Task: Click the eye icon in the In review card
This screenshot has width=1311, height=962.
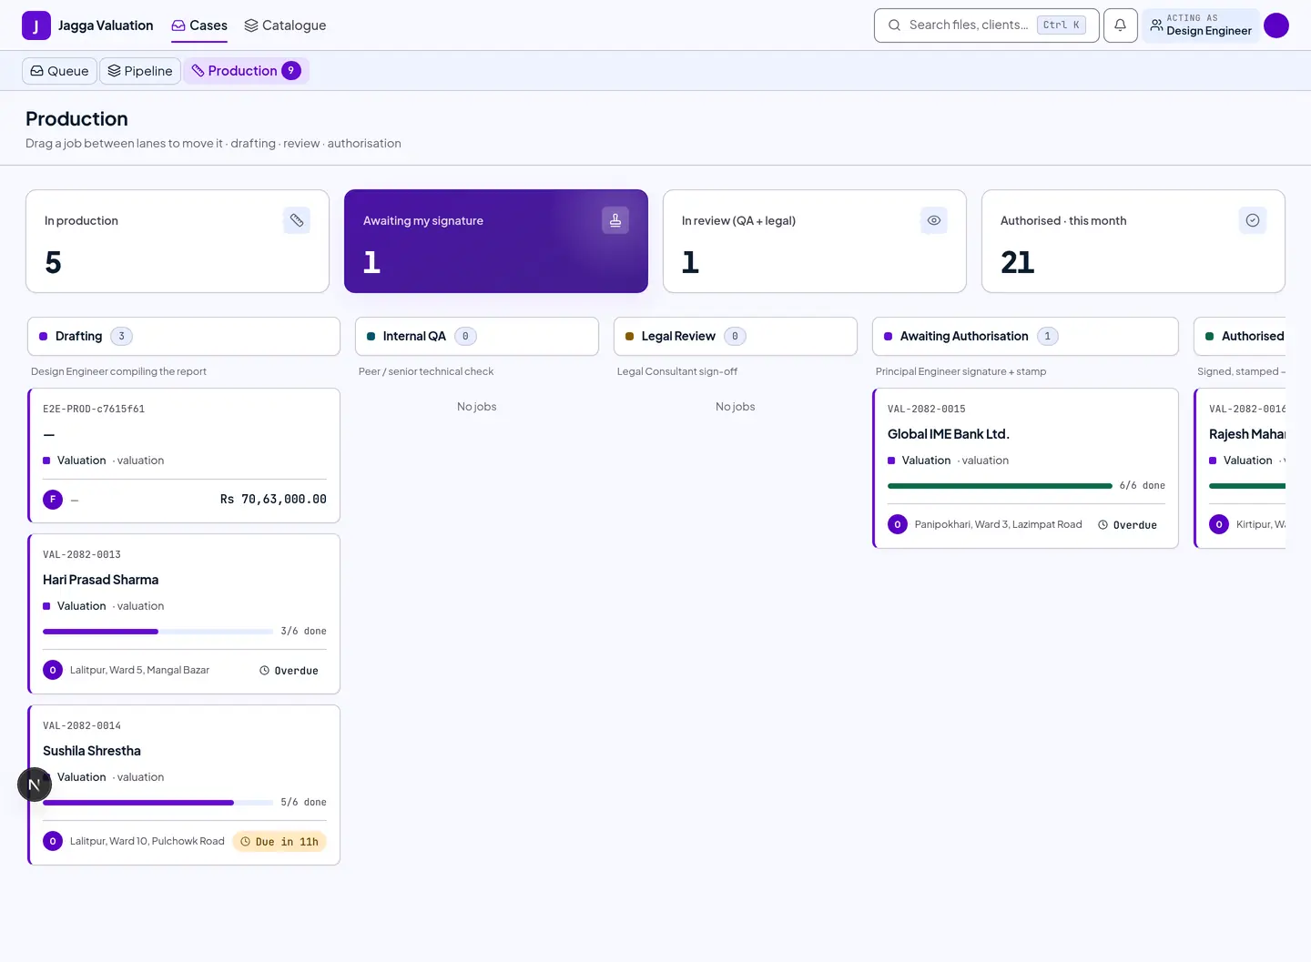Action: point(934,220)
